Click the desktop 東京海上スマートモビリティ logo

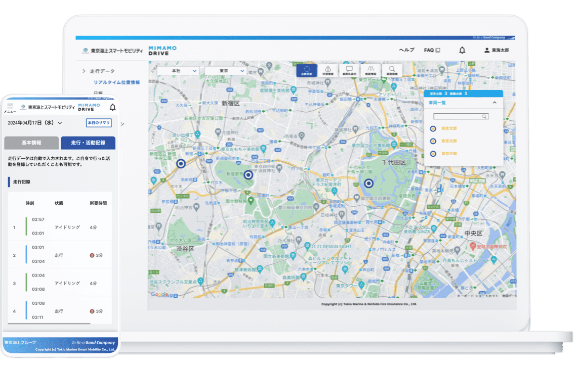pos(112,51)
